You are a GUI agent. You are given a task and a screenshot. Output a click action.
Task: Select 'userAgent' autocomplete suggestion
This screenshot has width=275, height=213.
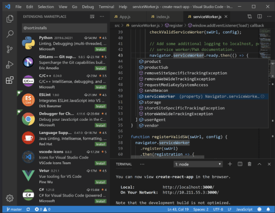coord(203,120)
